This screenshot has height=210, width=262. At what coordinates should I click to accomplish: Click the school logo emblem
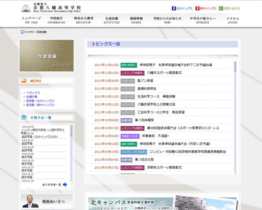click(x=26, y=8)
